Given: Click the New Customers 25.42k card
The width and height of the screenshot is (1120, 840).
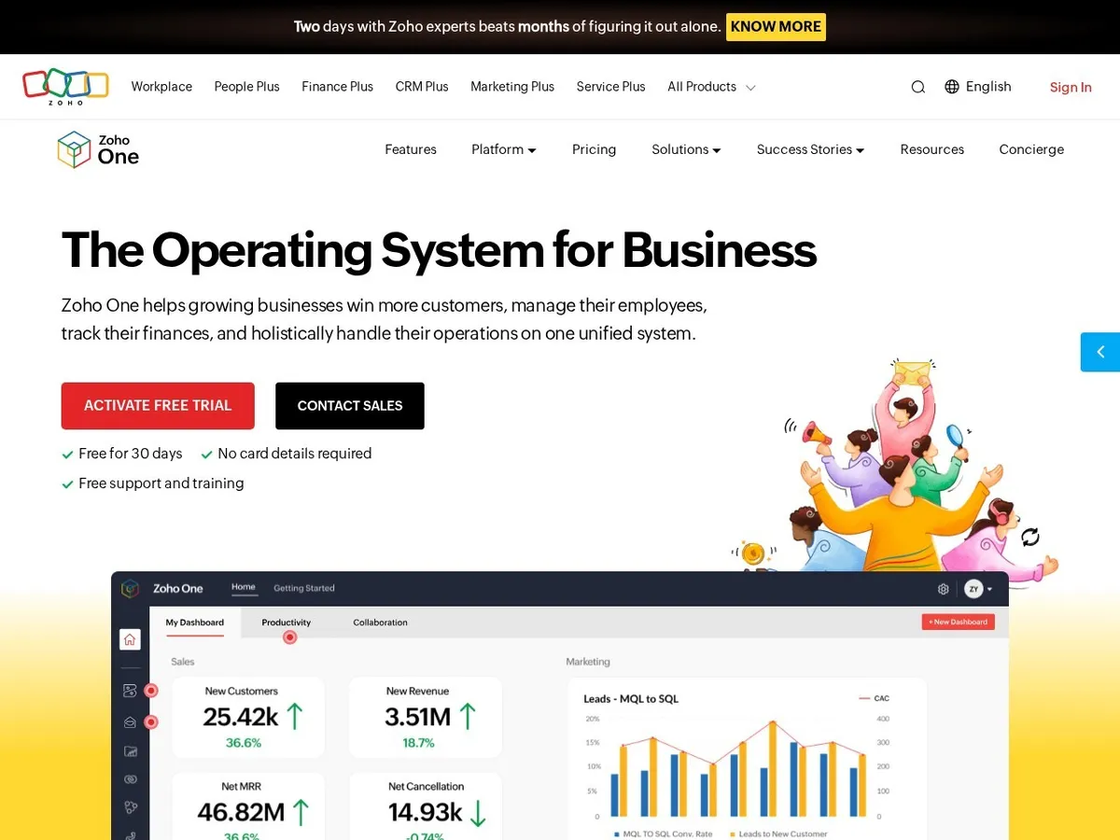Looking at the screenshot, I should (x=248, y=718).
